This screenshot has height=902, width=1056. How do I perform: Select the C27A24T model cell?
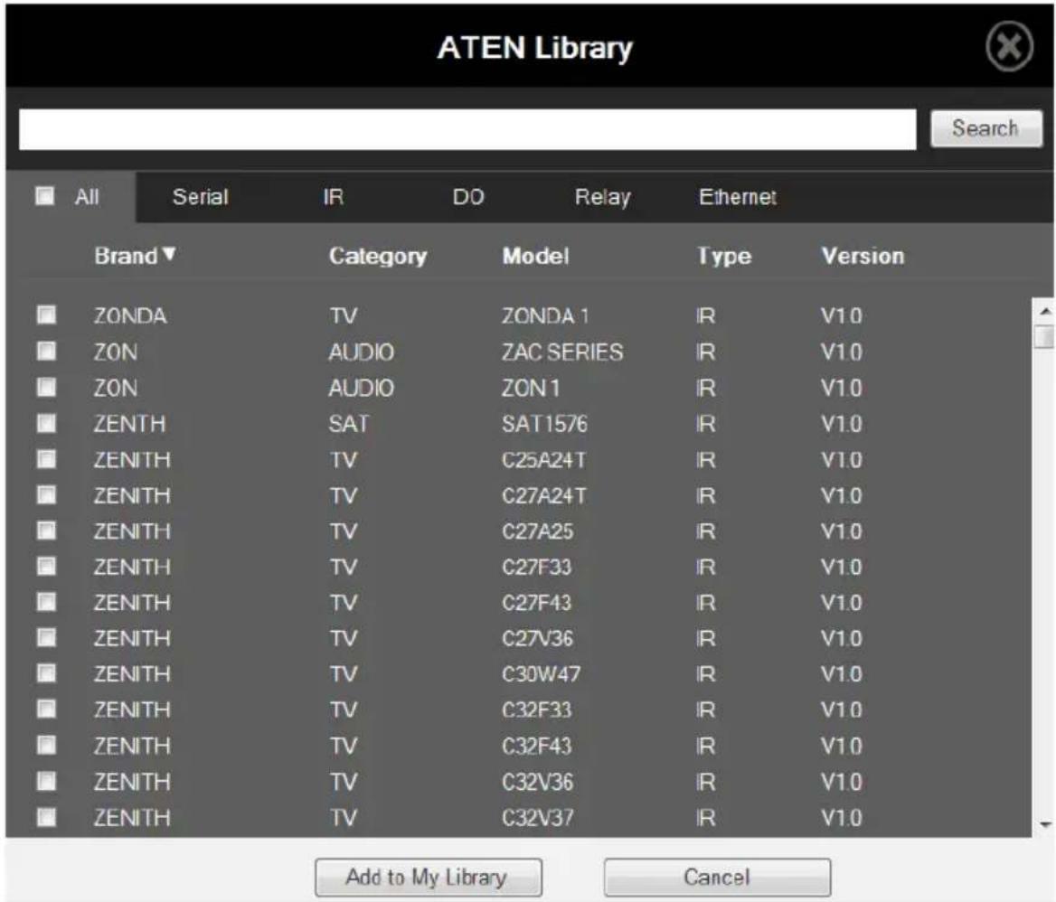[543, 496]
